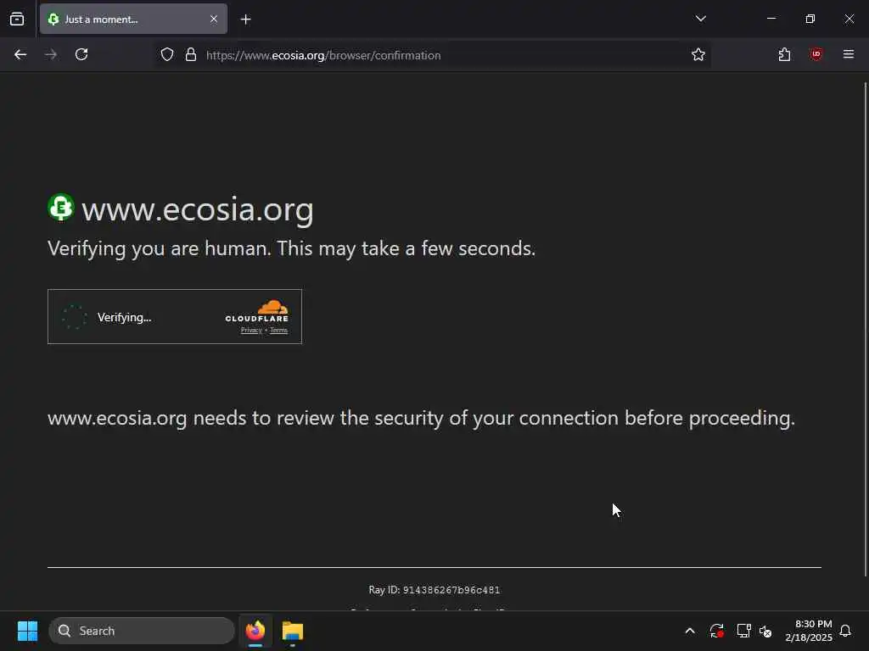
Task: Minimize the Firefox window
Action: [771, 19]
